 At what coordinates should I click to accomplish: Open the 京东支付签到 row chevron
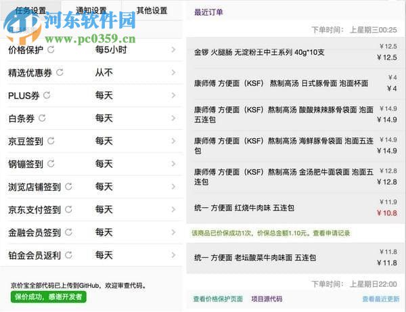[x=173, y=209]
